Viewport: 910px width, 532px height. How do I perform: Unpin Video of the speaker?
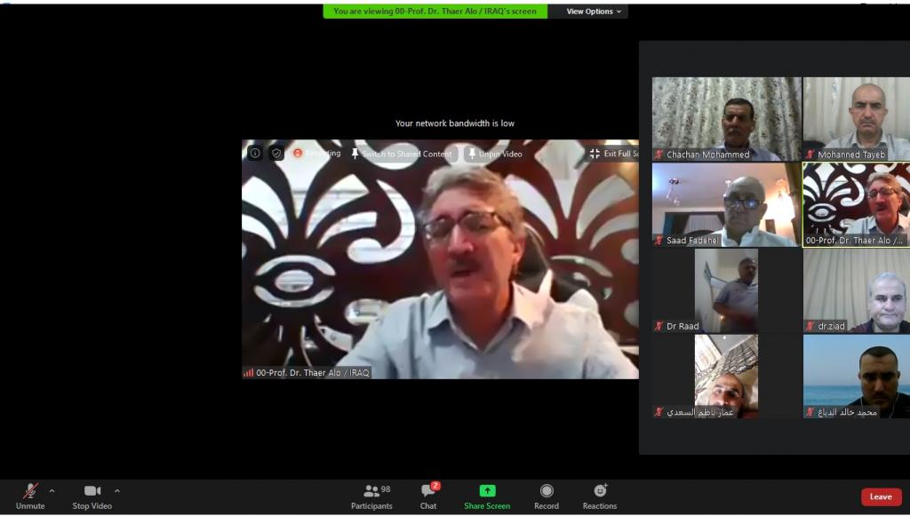tap(495, 154)
